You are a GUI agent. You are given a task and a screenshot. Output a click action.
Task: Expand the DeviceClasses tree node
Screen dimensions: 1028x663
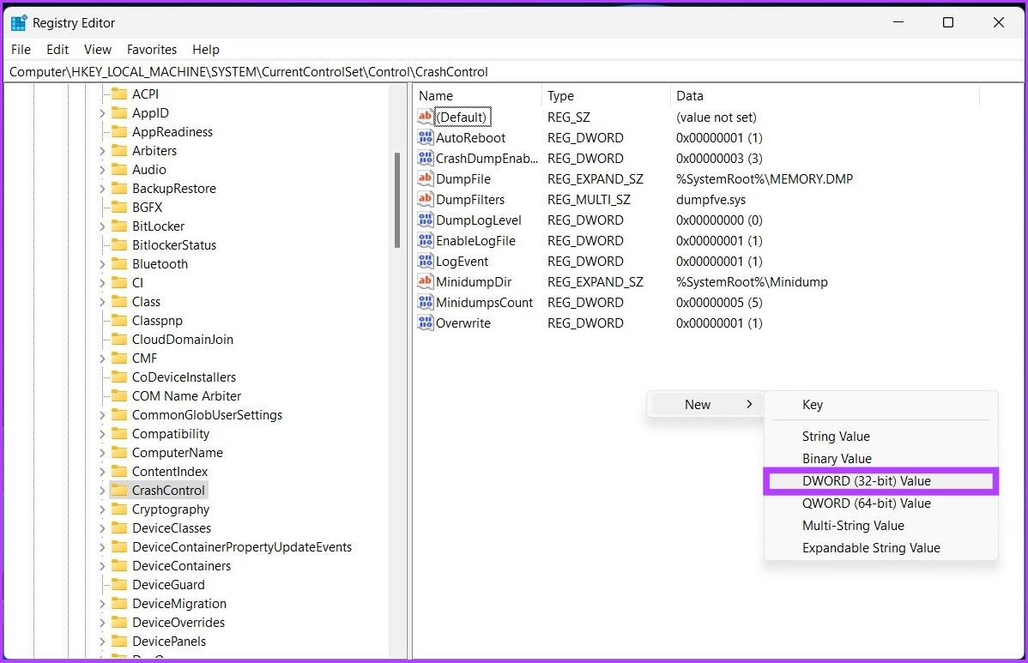(x=102, y=528)
